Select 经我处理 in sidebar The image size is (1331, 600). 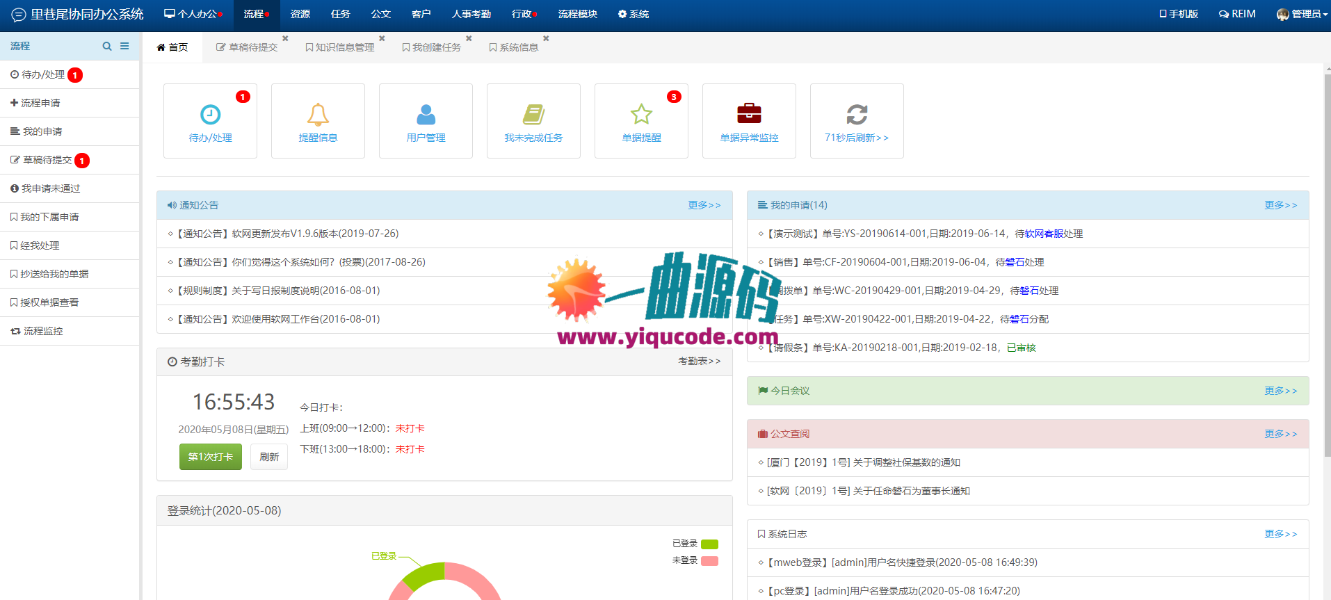point(70,245)
